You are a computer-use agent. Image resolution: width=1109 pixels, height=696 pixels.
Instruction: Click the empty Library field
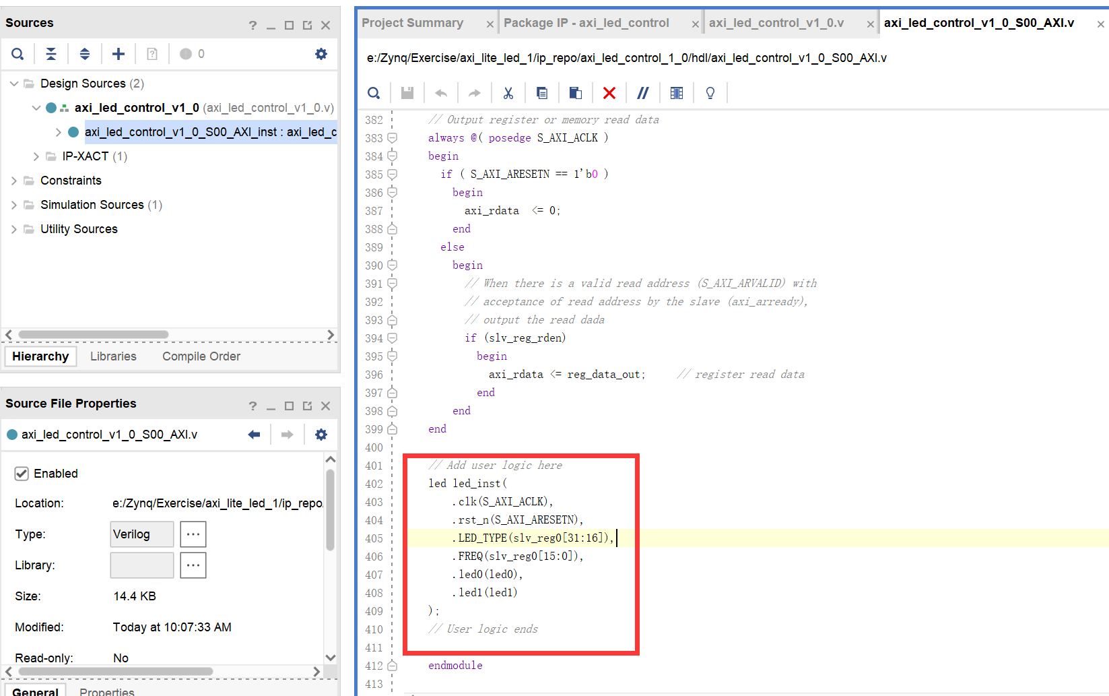point(142,565)
